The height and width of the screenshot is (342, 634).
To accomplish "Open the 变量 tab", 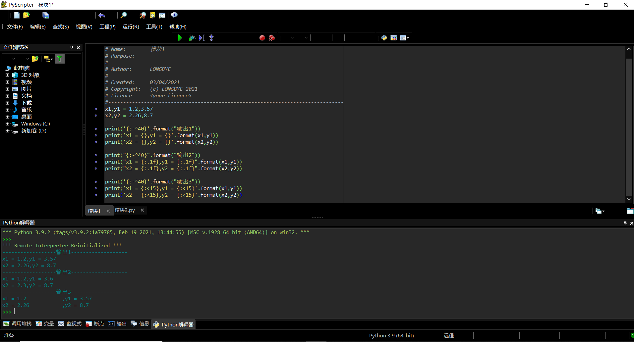I will click(45, 324).
